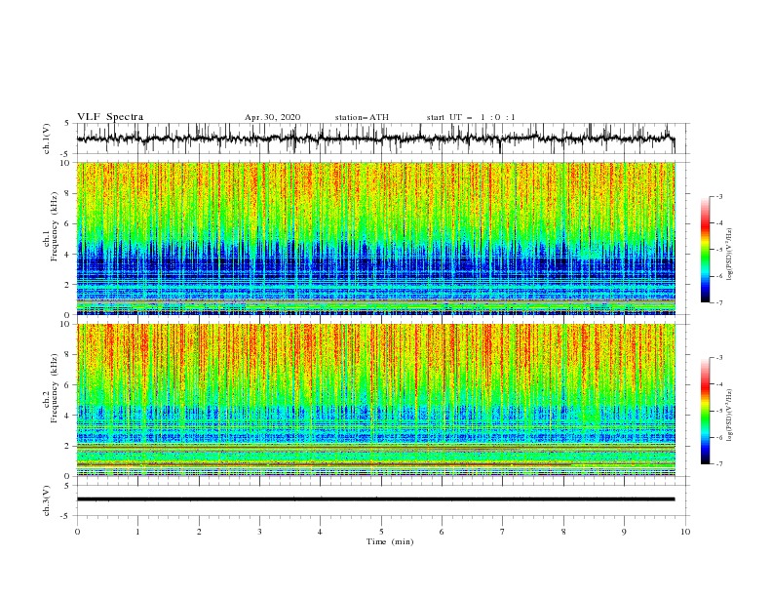Click the "VLF Spectra" title text
772x597 pixels.
click(110, 117)
